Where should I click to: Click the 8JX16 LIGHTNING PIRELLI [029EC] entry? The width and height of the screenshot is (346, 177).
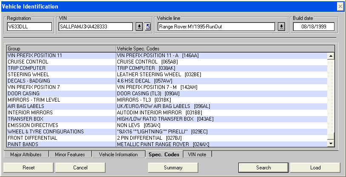click(162, 132)
